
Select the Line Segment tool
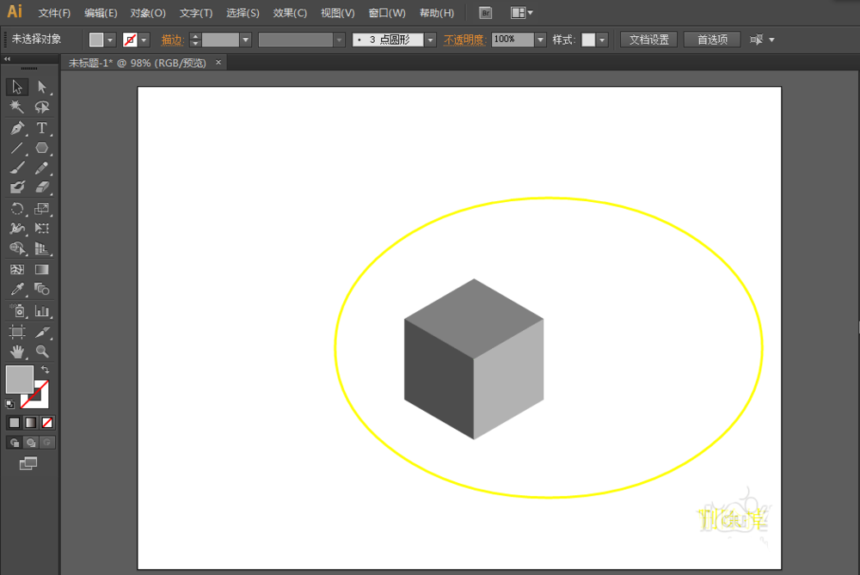[x=17, y=148]
